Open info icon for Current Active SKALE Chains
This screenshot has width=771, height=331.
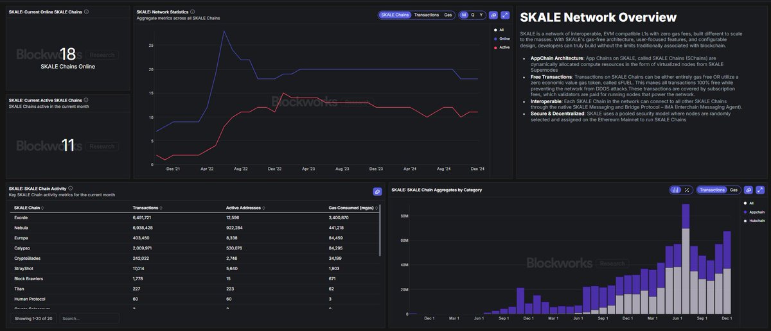click(86, 100)
